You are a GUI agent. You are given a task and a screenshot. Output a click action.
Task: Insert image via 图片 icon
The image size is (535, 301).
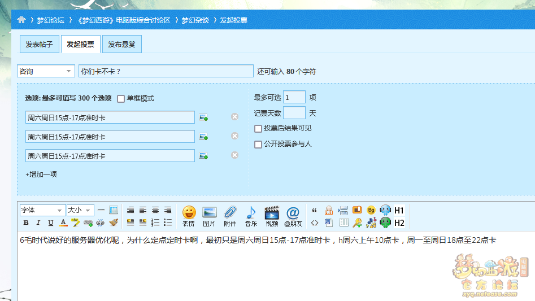tap(209, 216)
